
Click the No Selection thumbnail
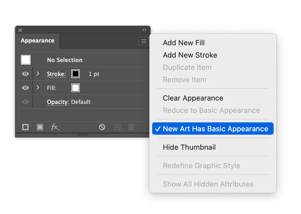[26, 60]
